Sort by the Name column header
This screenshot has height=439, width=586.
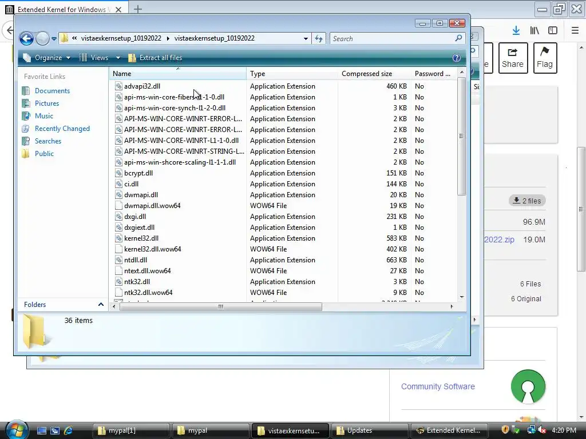click(178, 74)
